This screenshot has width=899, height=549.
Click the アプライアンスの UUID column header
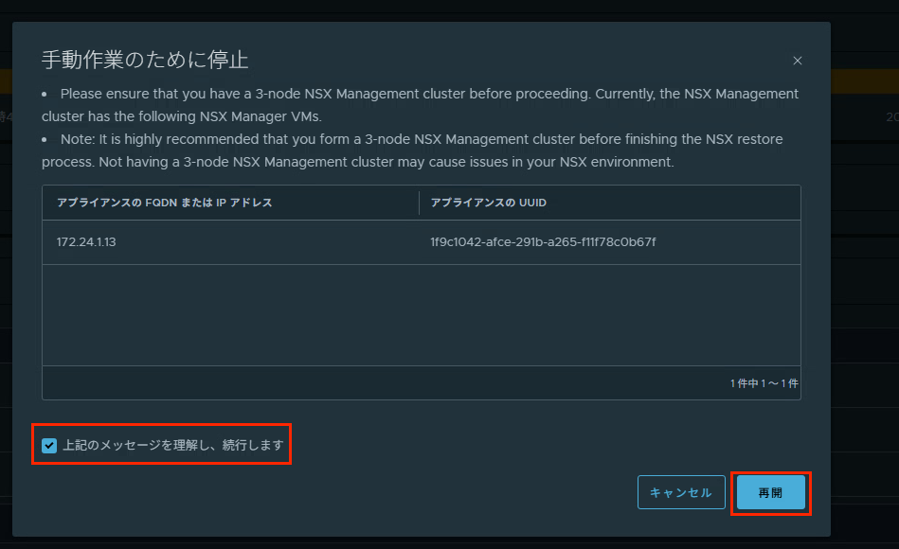(x=488, y=203)
